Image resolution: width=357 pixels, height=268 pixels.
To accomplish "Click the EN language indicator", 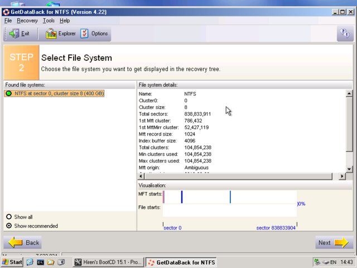I will coord(334,262).
